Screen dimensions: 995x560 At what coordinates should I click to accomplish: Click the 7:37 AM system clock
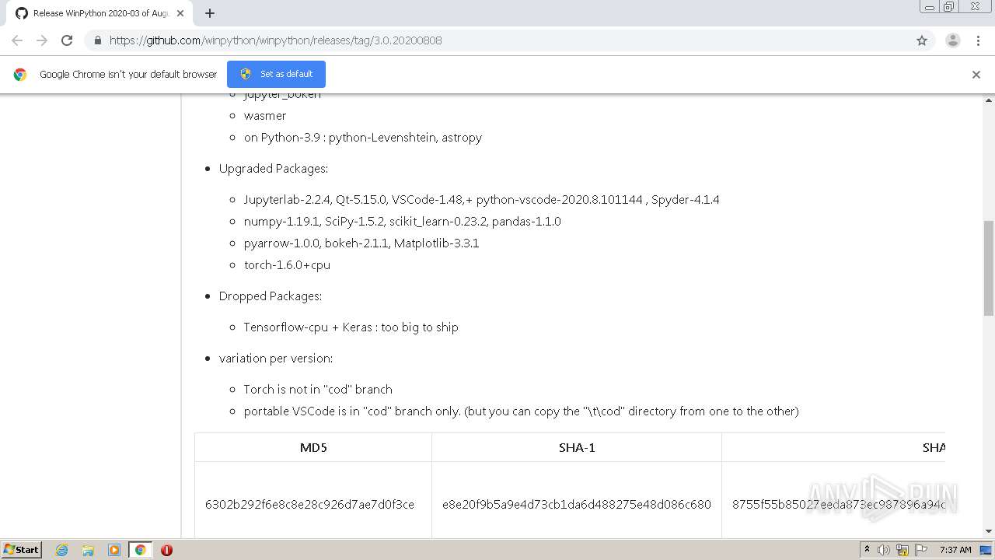click(955, 550)
